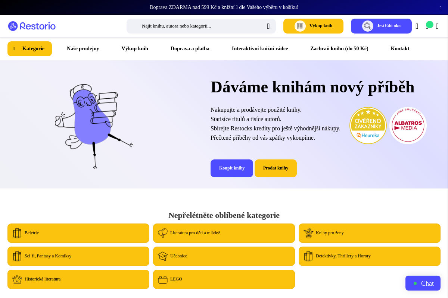Open the shopping cart icon

(437, 26)
